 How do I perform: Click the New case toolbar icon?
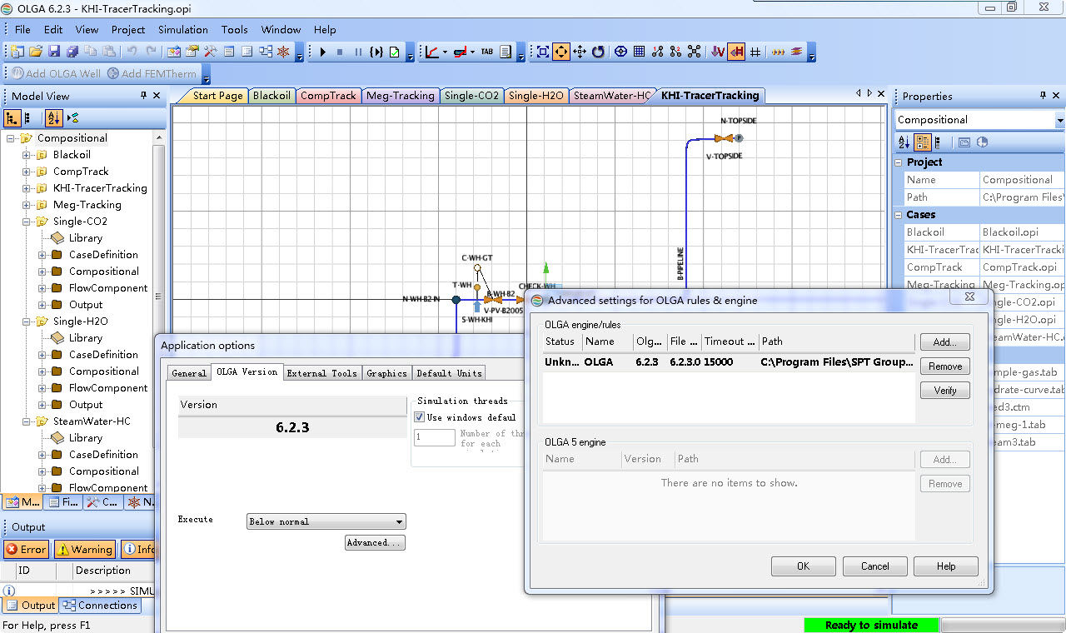point(17,52)
